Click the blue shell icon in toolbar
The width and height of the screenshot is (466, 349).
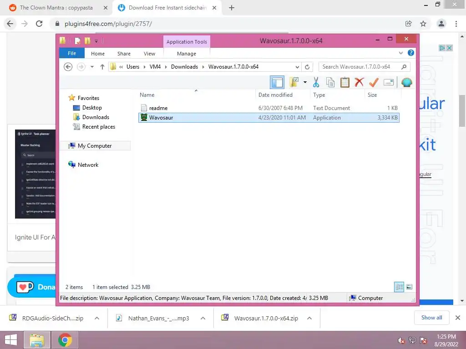coord(406,82)
